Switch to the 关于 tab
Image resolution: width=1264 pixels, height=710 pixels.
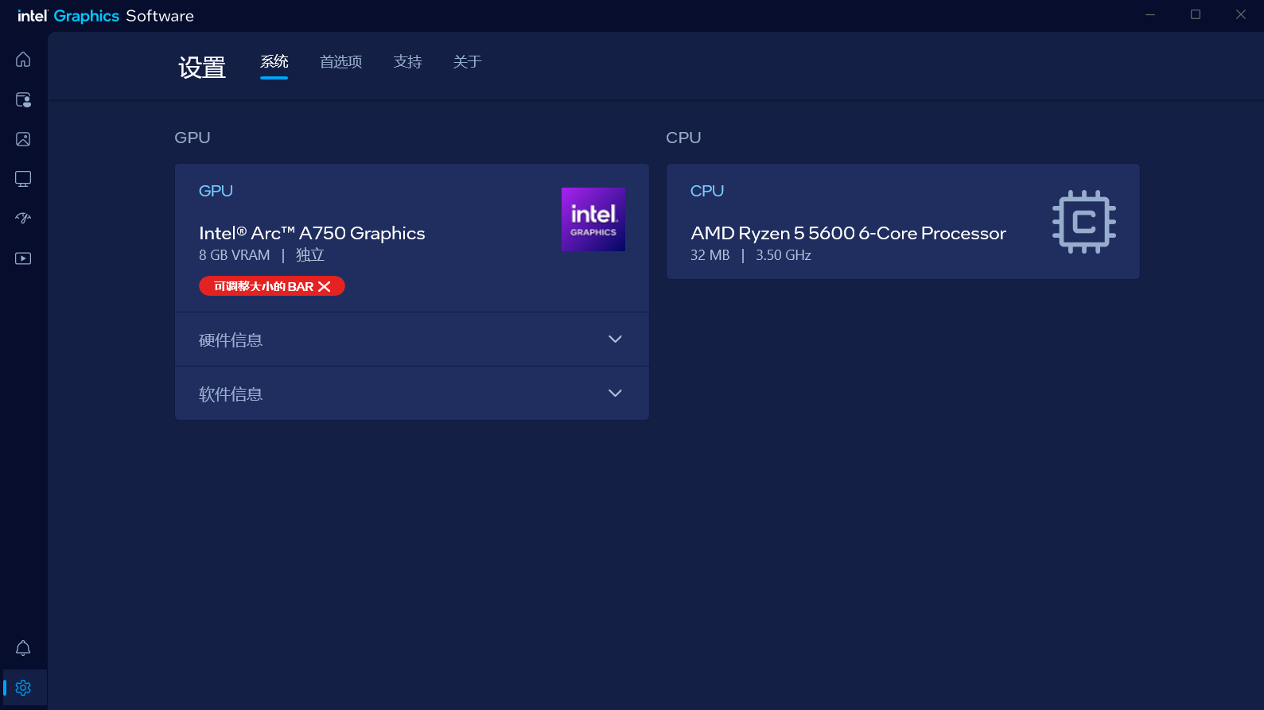tap(467, 62)
